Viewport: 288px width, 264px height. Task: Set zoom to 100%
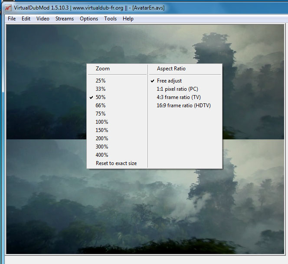pos(117,122)
